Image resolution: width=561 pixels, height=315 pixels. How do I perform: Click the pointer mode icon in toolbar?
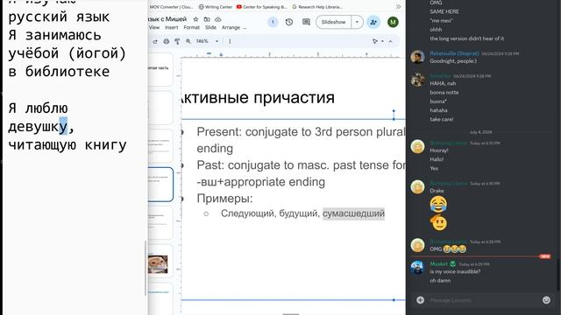pos(374,41)
